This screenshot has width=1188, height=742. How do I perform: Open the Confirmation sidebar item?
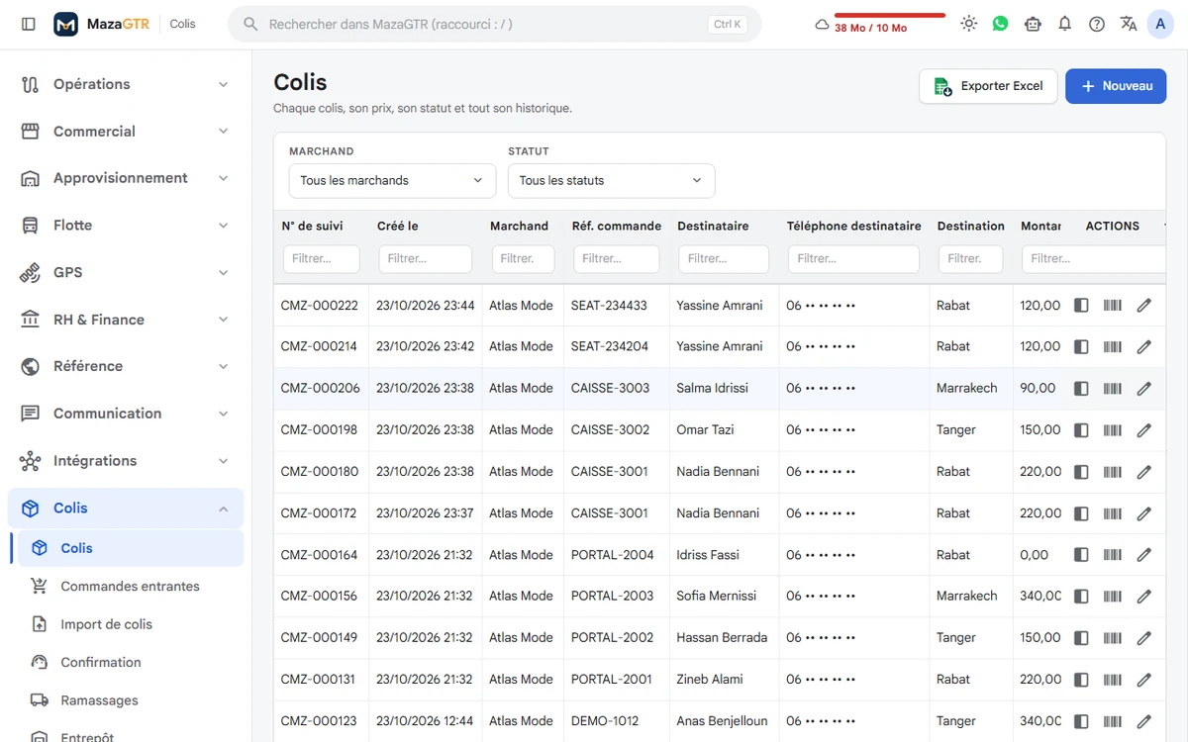[x=131, y=663]
